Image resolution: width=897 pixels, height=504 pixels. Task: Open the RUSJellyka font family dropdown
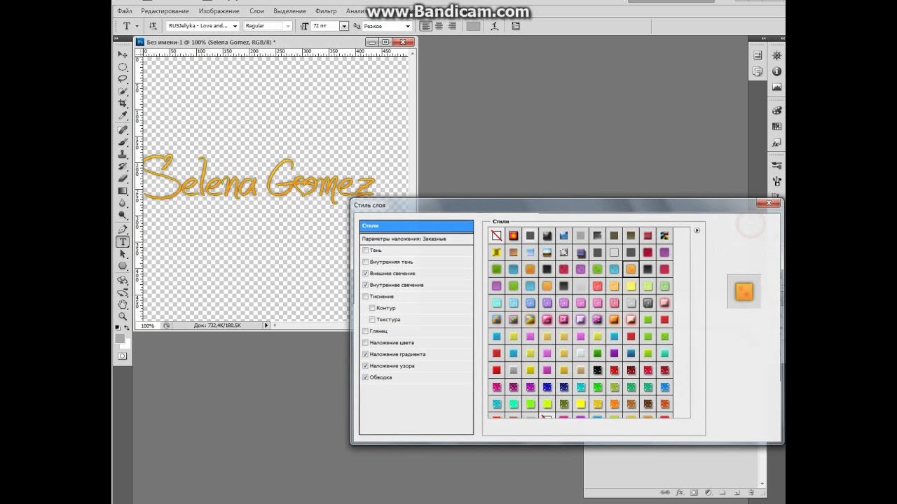coord(235,26)
